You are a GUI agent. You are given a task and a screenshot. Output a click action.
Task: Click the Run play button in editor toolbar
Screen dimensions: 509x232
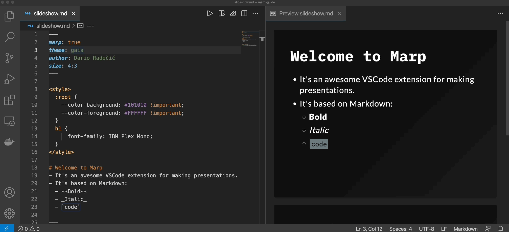(x=210, y=13)
